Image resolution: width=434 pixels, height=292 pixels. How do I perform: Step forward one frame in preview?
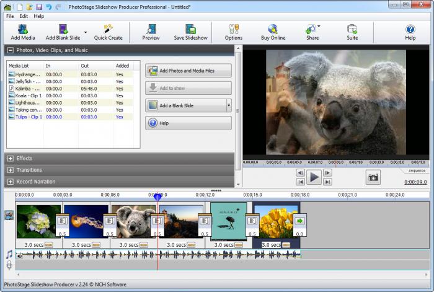click(327, 173)
